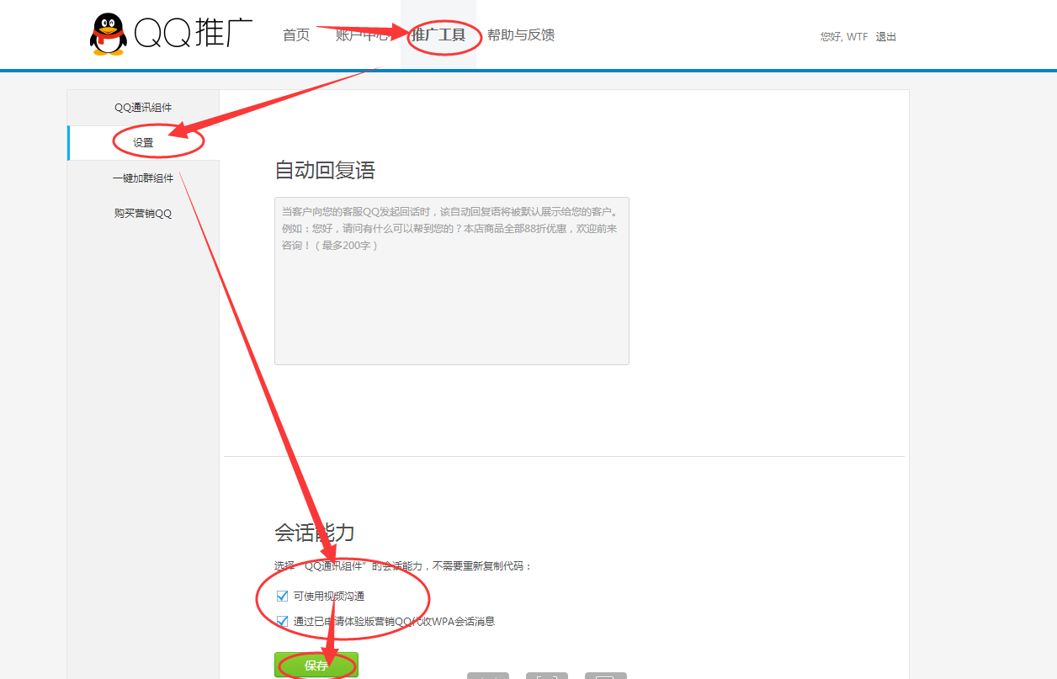This screenshot has width=1057, height=679.
Task: Click the 不需要重新复制代码 description line
Action: click(x=404, y=566)
